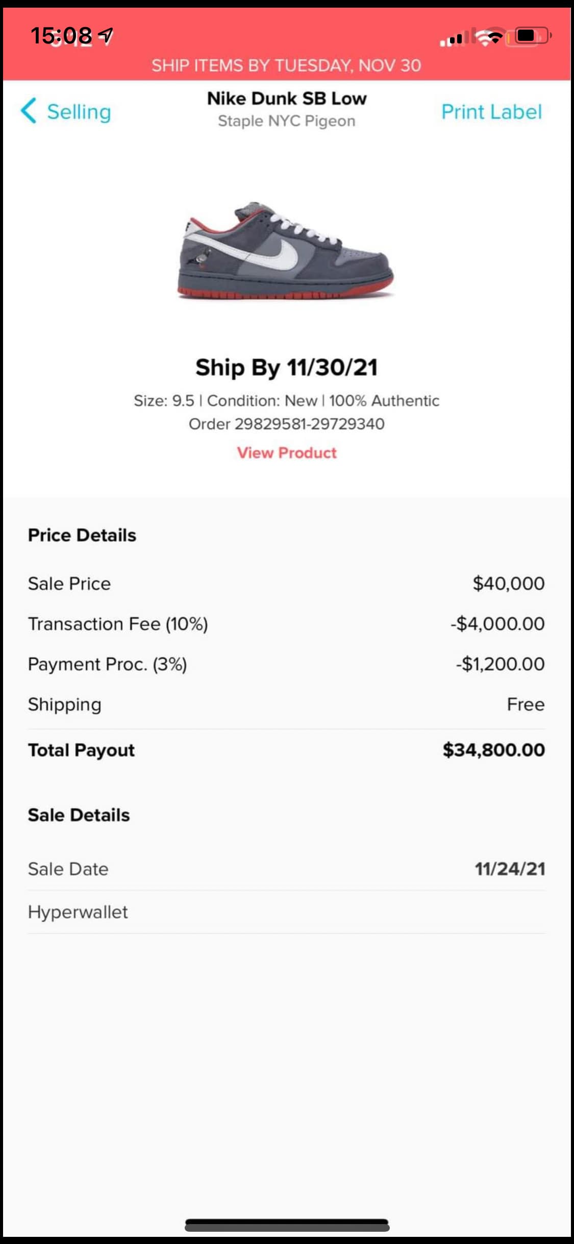Tap the order number text

[x=287, y=424]
